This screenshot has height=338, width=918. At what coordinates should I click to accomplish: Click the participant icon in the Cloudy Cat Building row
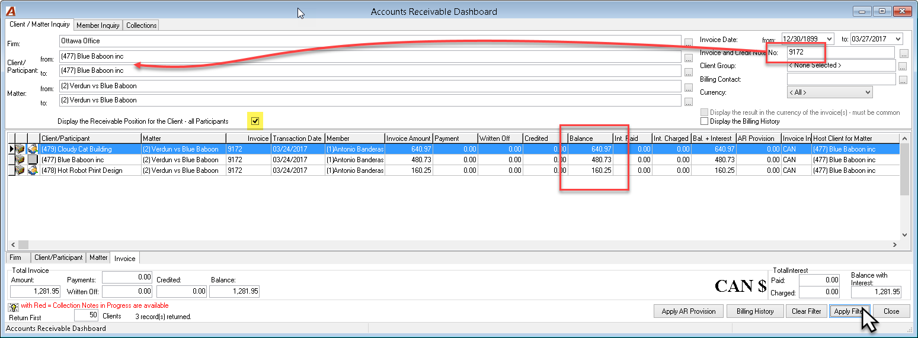(33, 149)
